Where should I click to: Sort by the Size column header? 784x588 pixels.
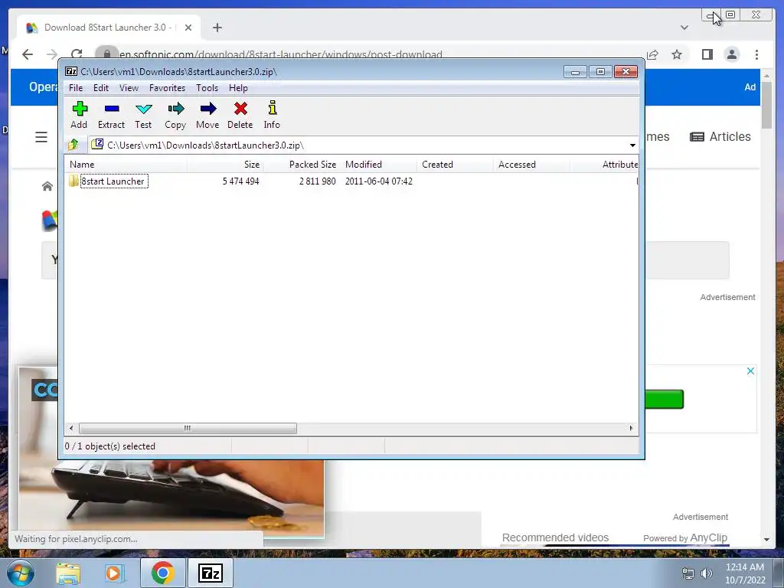pyautogui.click(x=226, y=165)
